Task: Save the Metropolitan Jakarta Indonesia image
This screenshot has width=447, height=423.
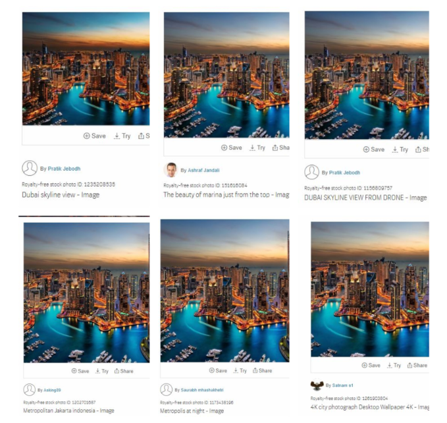Action: (x=80, y=371)
